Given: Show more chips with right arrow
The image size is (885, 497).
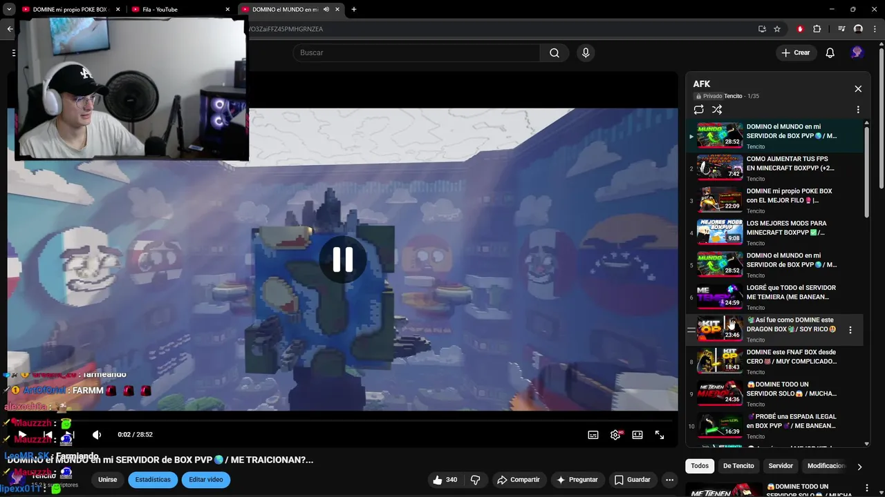Looking at the screenshot, I should point(859,467).
